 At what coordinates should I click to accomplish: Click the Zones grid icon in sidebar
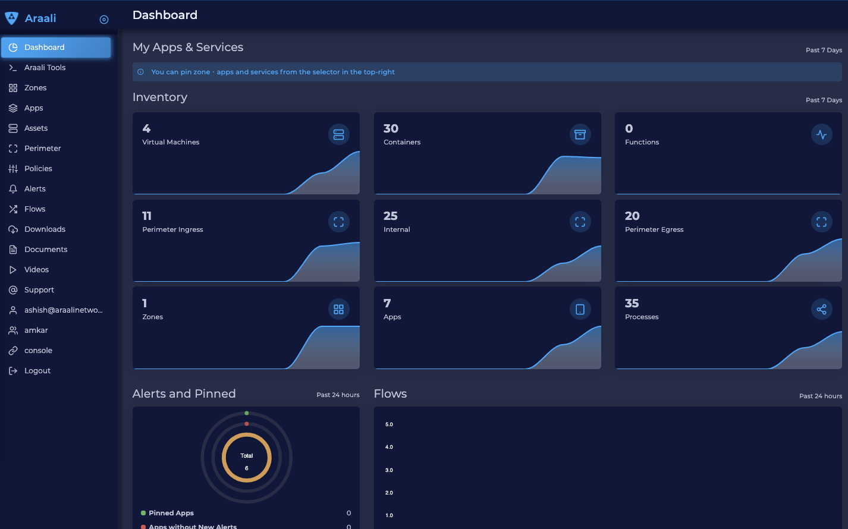[13, 88]
